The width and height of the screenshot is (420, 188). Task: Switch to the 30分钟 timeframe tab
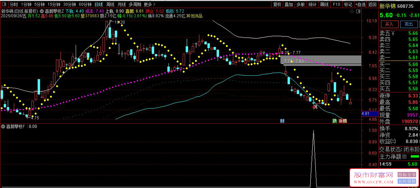tap(69, 5)
